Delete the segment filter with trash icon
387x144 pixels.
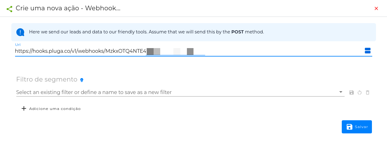click(x=368, y=92)
